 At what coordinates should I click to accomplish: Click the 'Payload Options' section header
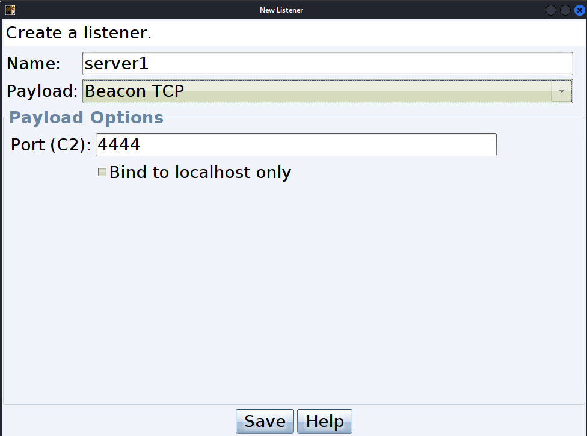[87, 117]
